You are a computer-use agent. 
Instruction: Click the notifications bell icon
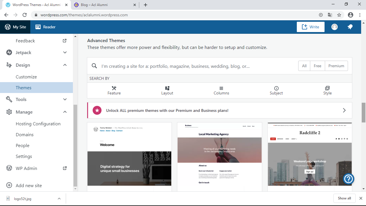click(350, 27)
